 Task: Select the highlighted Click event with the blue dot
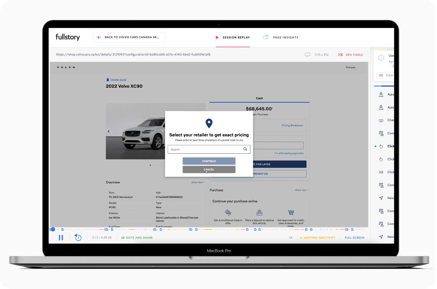385,146
